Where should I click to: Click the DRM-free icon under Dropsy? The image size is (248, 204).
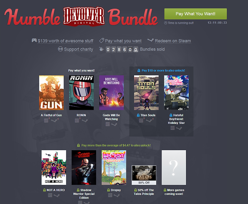[x=110, y=195]
